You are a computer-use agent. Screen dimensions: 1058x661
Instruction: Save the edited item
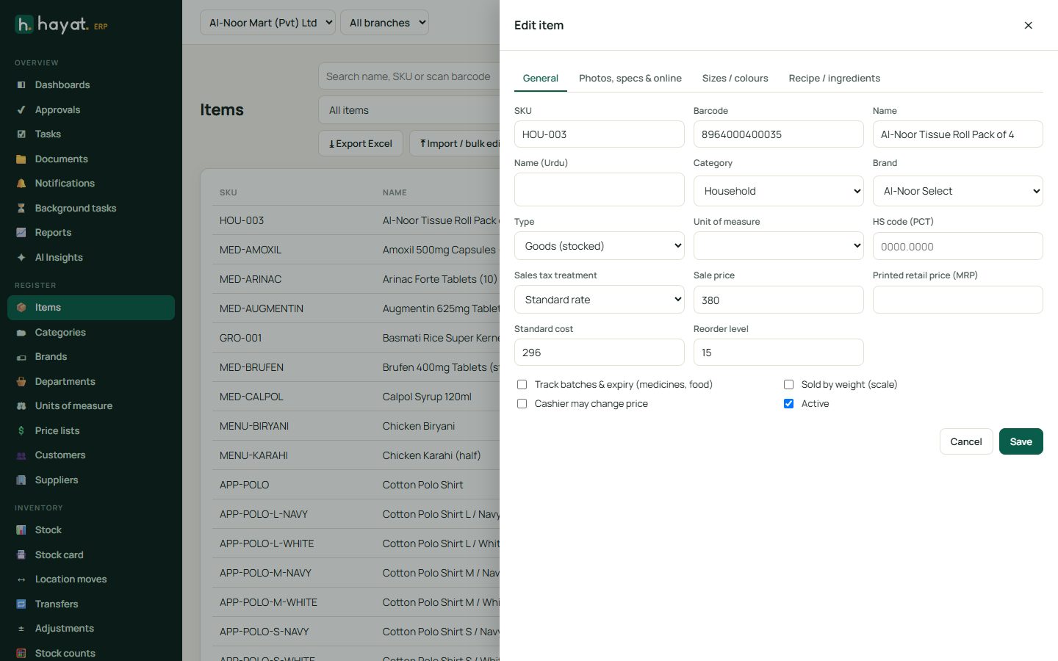coord(1021,441)
